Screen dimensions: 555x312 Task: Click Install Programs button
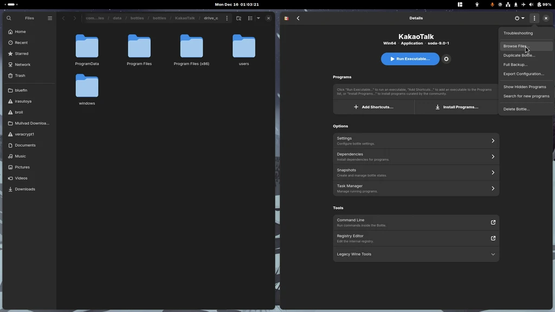[457, 107]
